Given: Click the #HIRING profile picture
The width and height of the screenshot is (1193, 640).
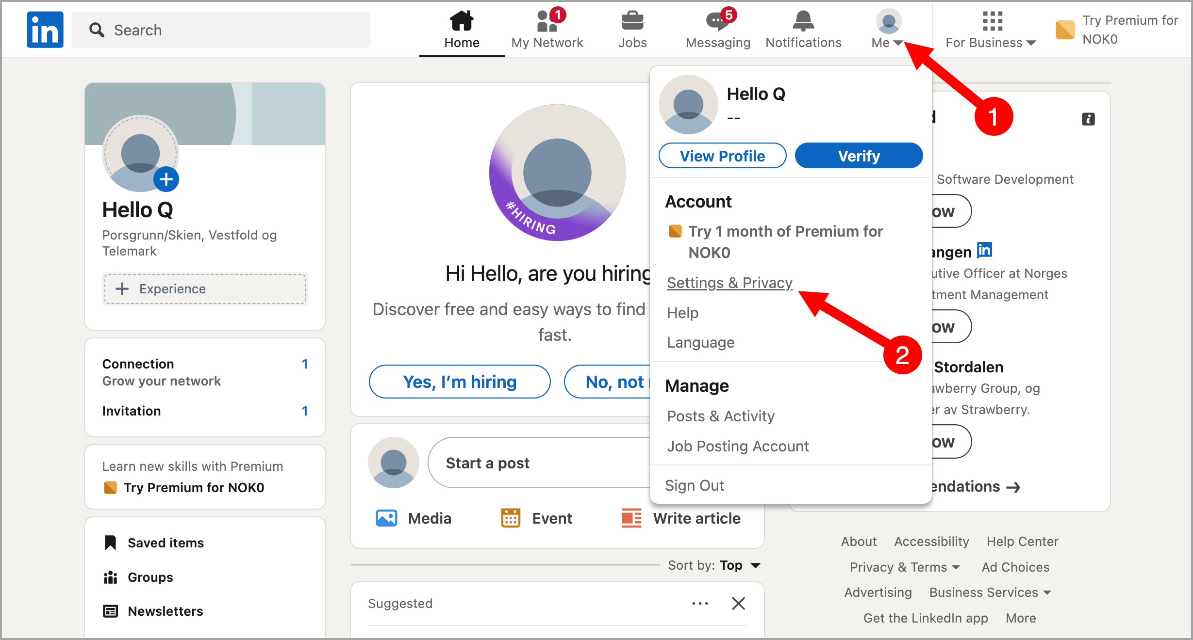Looking at the screenshot, I should (557, 173).
